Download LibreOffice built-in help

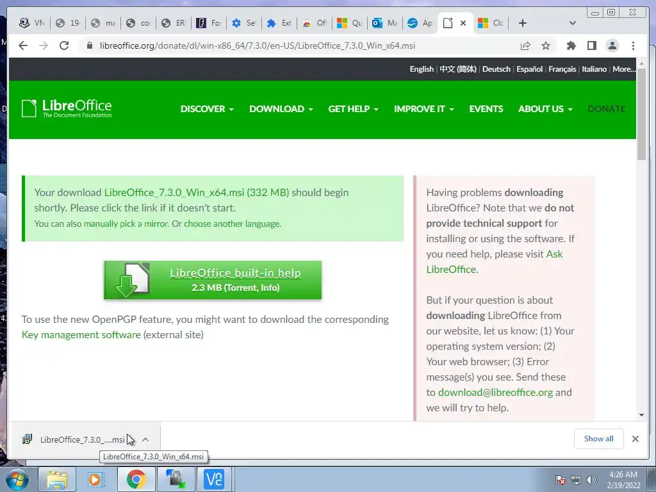pyautogui.click(x=213, y=280)
